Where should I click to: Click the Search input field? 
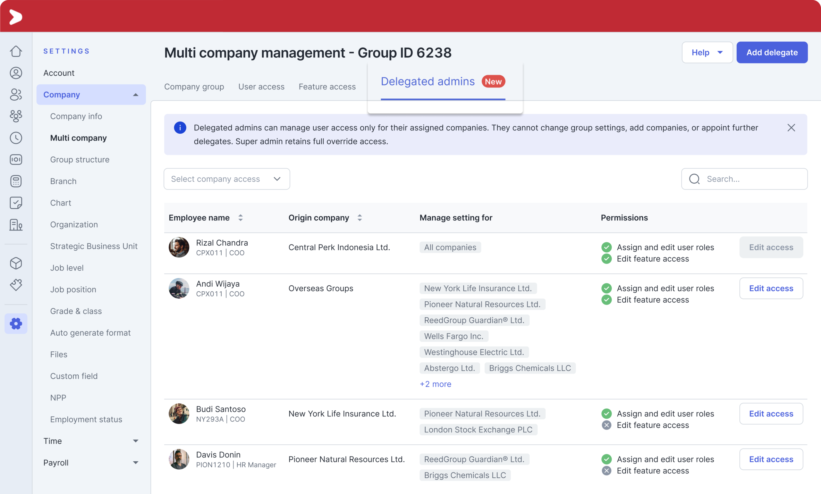[744, 179]
